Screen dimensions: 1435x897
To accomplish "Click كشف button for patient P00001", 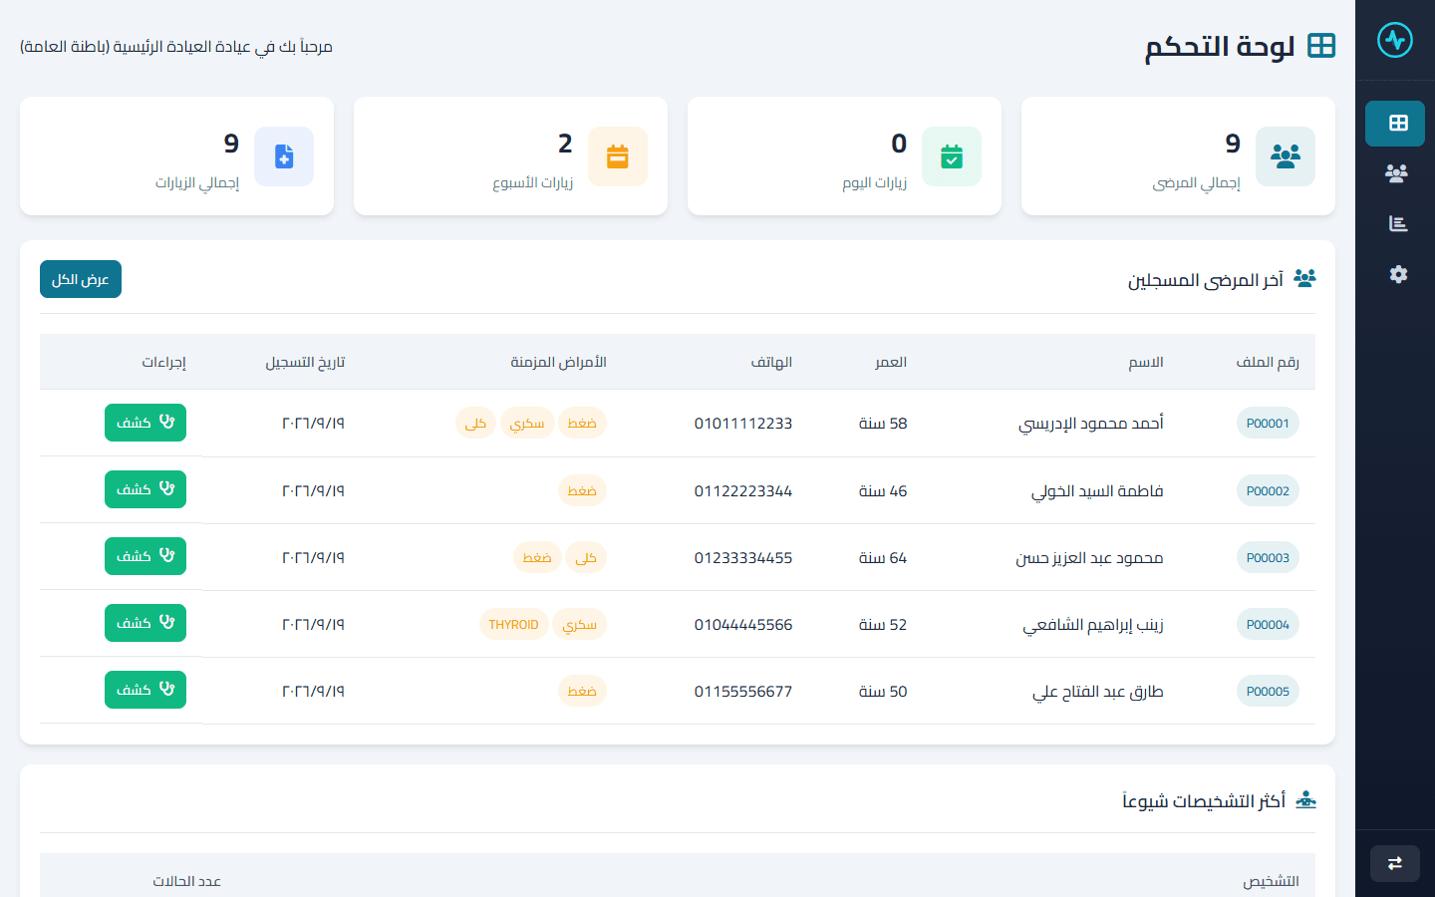I will click(145, 423).
